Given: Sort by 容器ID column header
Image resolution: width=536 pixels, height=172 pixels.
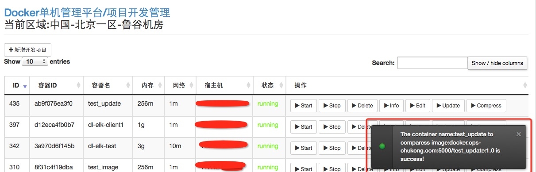Looking at the screenshot, I should pos(57,85).
